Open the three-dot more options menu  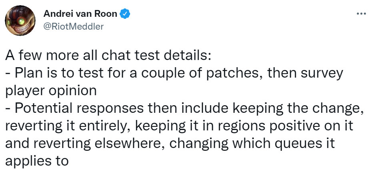point(361,14)
